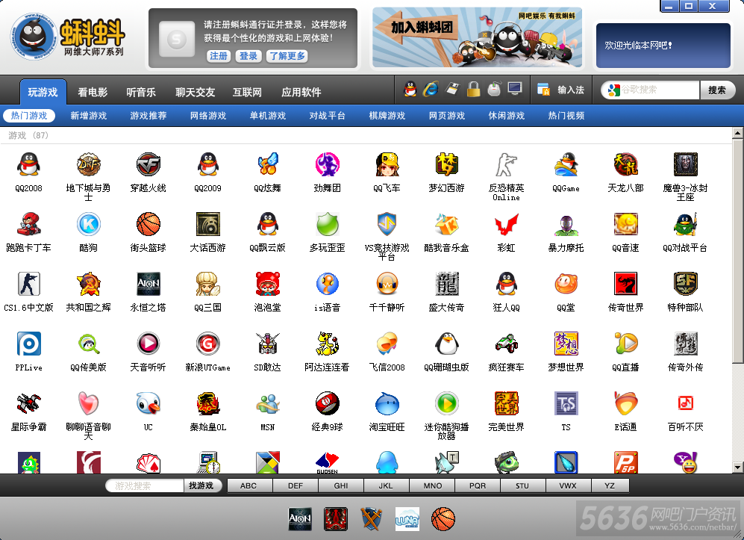Launch 完美世界 icon
The height and width of the screenshot is (540, 744).
click(506, 404)
